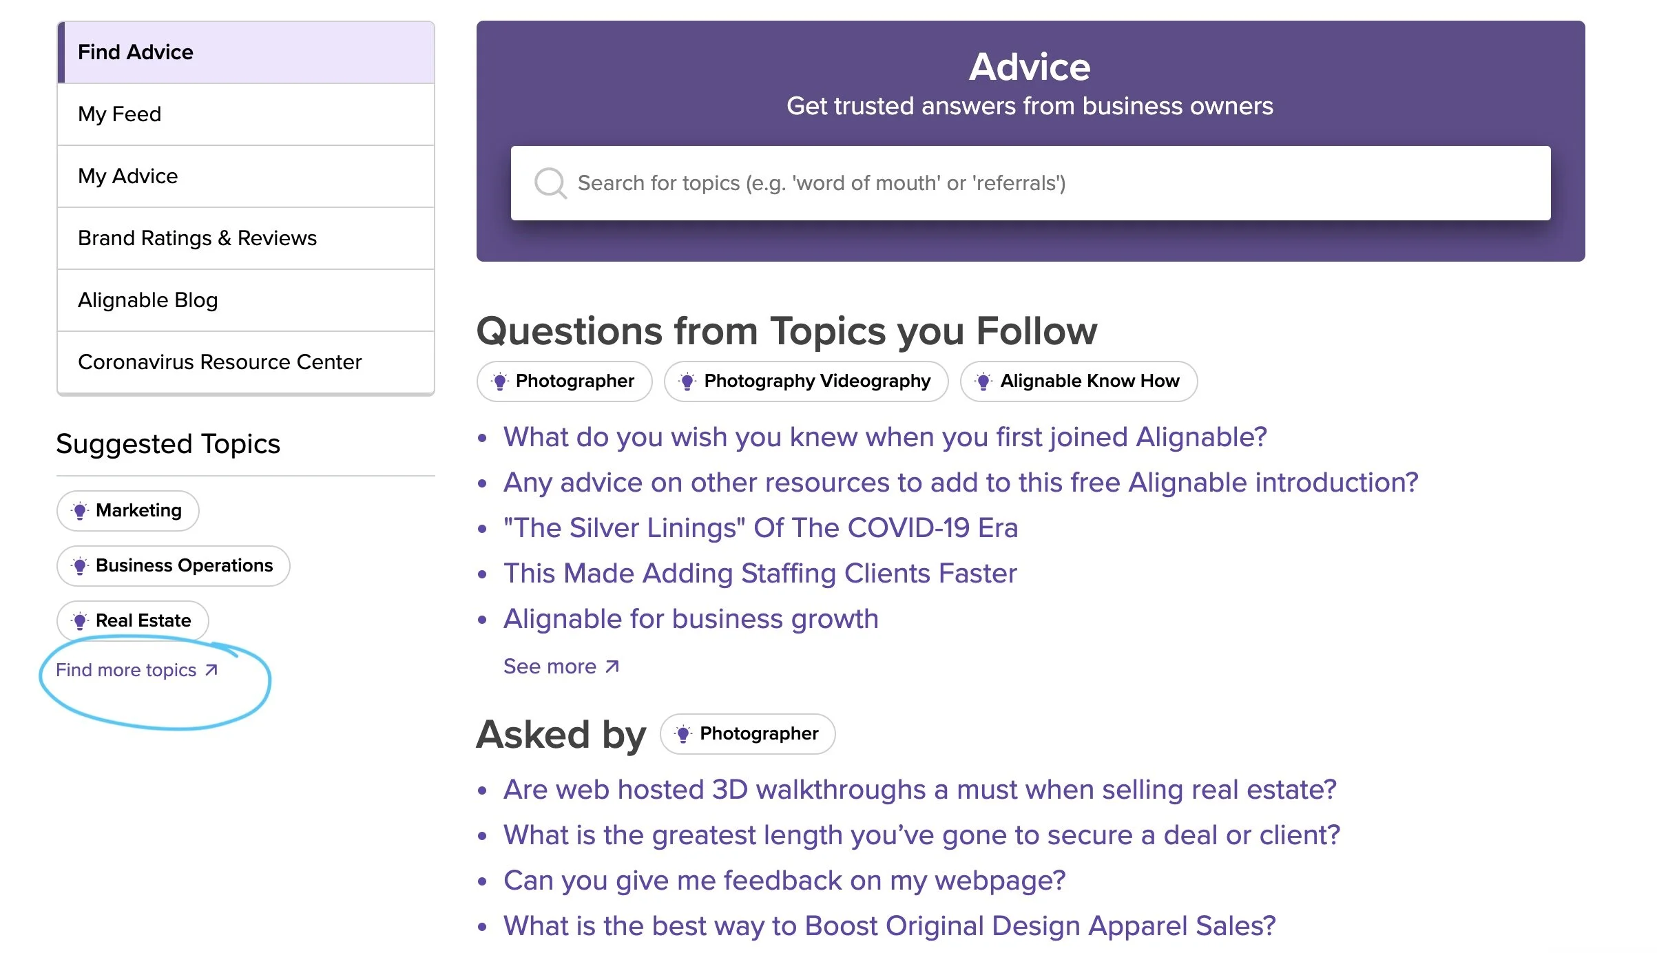Open 'Alignable for business growth' question
The height and width of the screenshot is (953, 1657).
[691, 619]
